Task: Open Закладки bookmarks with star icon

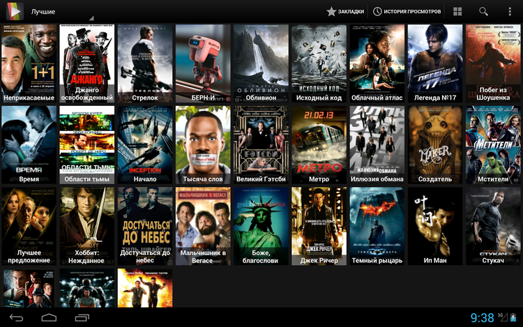Action: coord(345,12)
